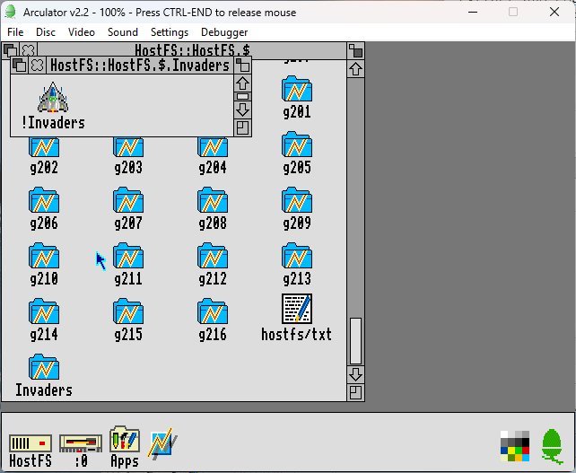Click HostFS.$ window scroll down arrow

click(x=355, y=374)
